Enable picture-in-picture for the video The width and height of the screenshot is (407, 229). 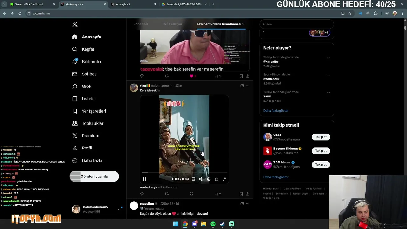point(217,179)
